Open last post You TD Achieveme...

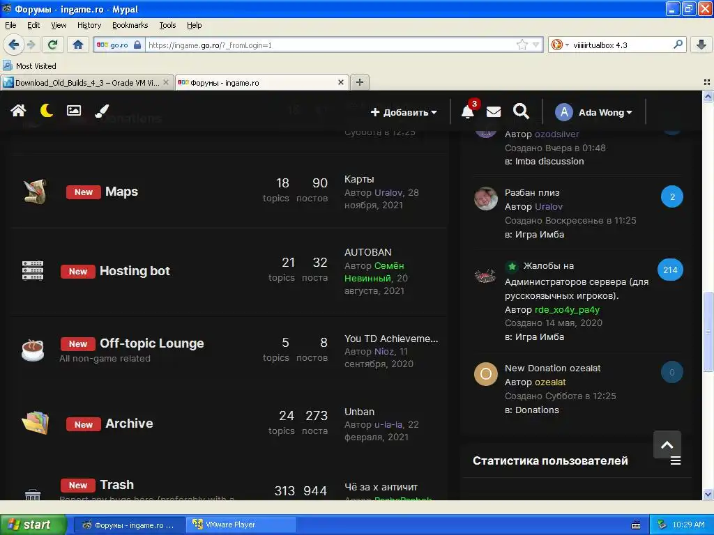[x=391, y=339]
